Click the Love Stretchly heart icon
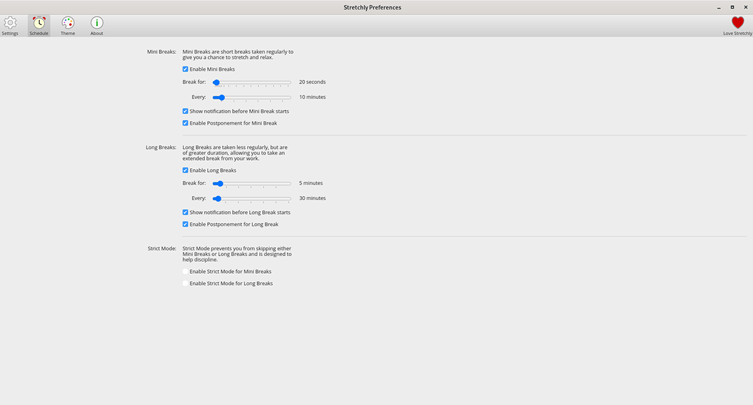Image resolution: width=753 pixels, height=405 pixels. click(x=737, y=22)
